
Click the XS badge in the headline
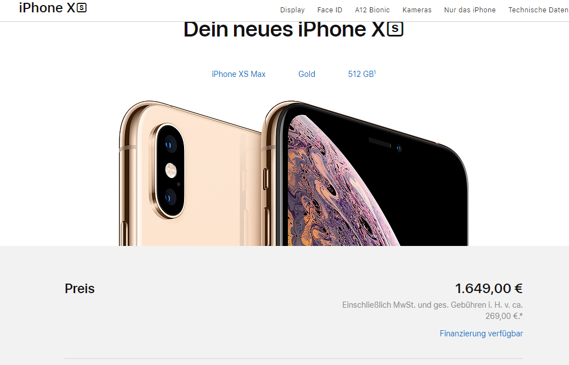(395, 29)
